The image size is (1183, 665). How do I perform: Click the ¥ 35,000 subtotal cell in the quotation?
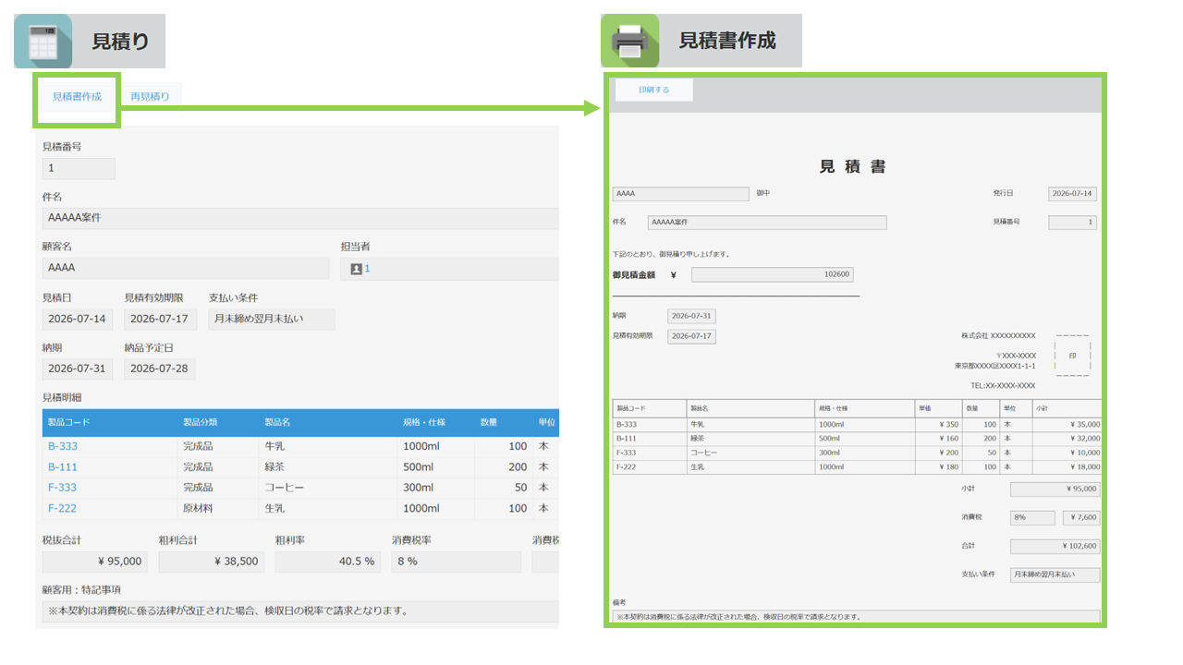point(1067,425)
